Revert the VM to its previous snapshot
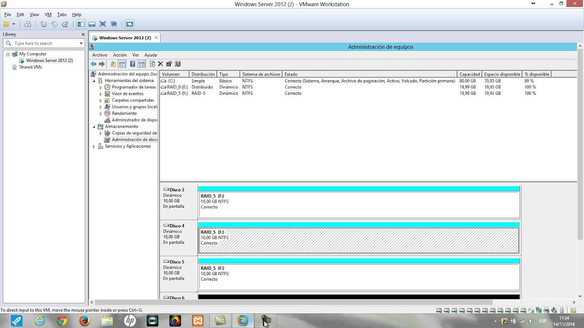The image size is (584, 328). (x=54, y=24)
